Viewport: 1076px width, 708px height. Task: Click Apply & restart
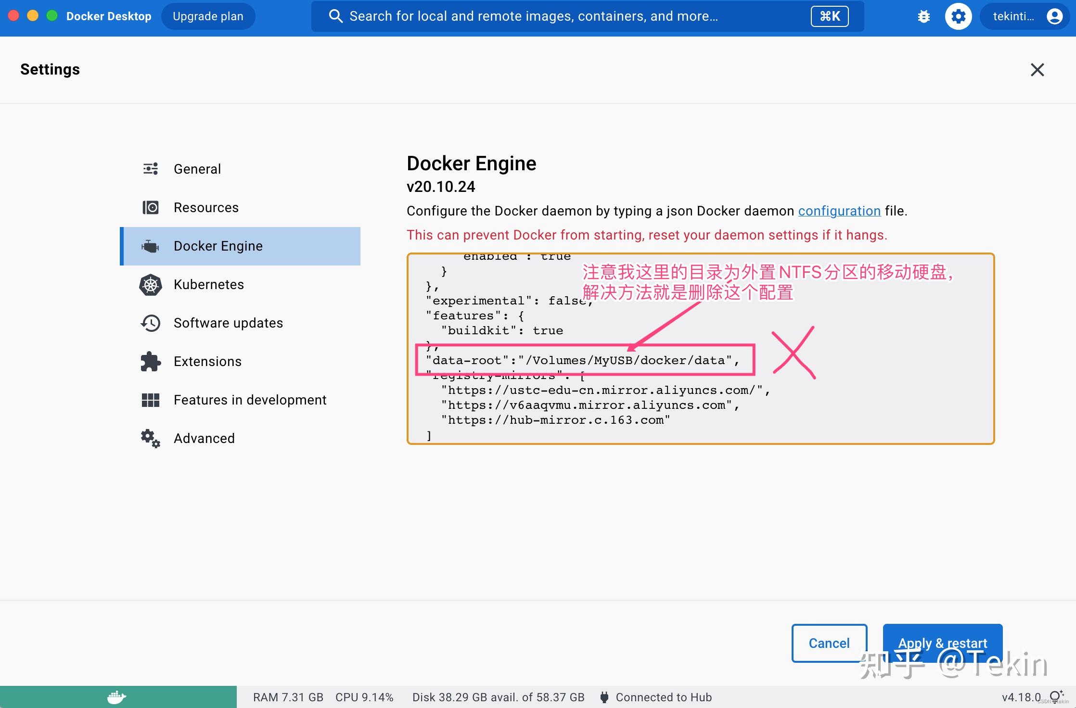(x=942, y=643)
